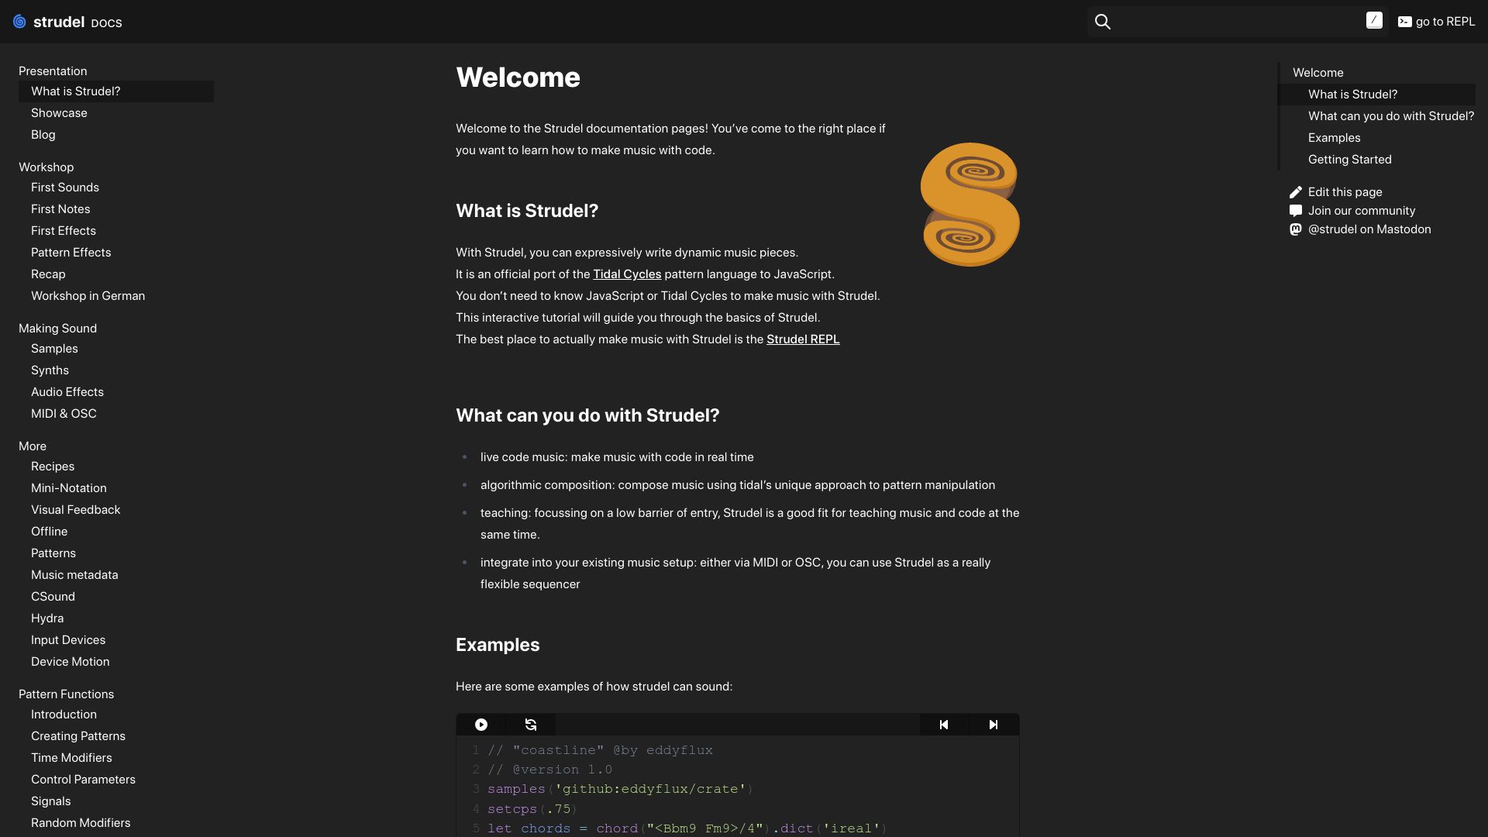Click the update/refresh code icon
This screenshot has width=1488, height=837.
tap(531, 725)
